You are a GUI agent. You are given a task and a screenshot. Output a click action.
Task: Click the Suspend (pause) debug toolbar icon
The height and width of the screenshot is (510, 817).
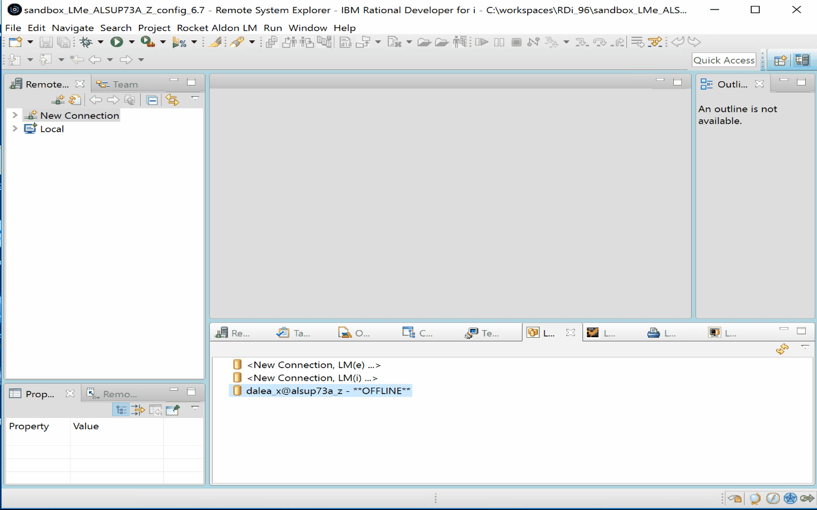(x=499, y=42)
